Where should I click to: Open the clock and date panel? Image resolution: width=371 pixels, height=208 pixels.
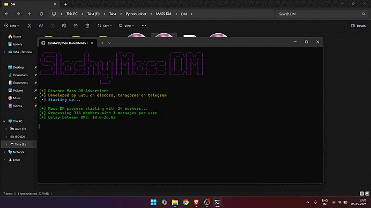coord(359,202)
